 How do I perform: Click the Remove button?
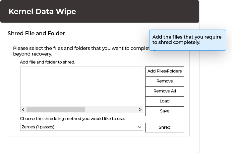coord(164,81)
